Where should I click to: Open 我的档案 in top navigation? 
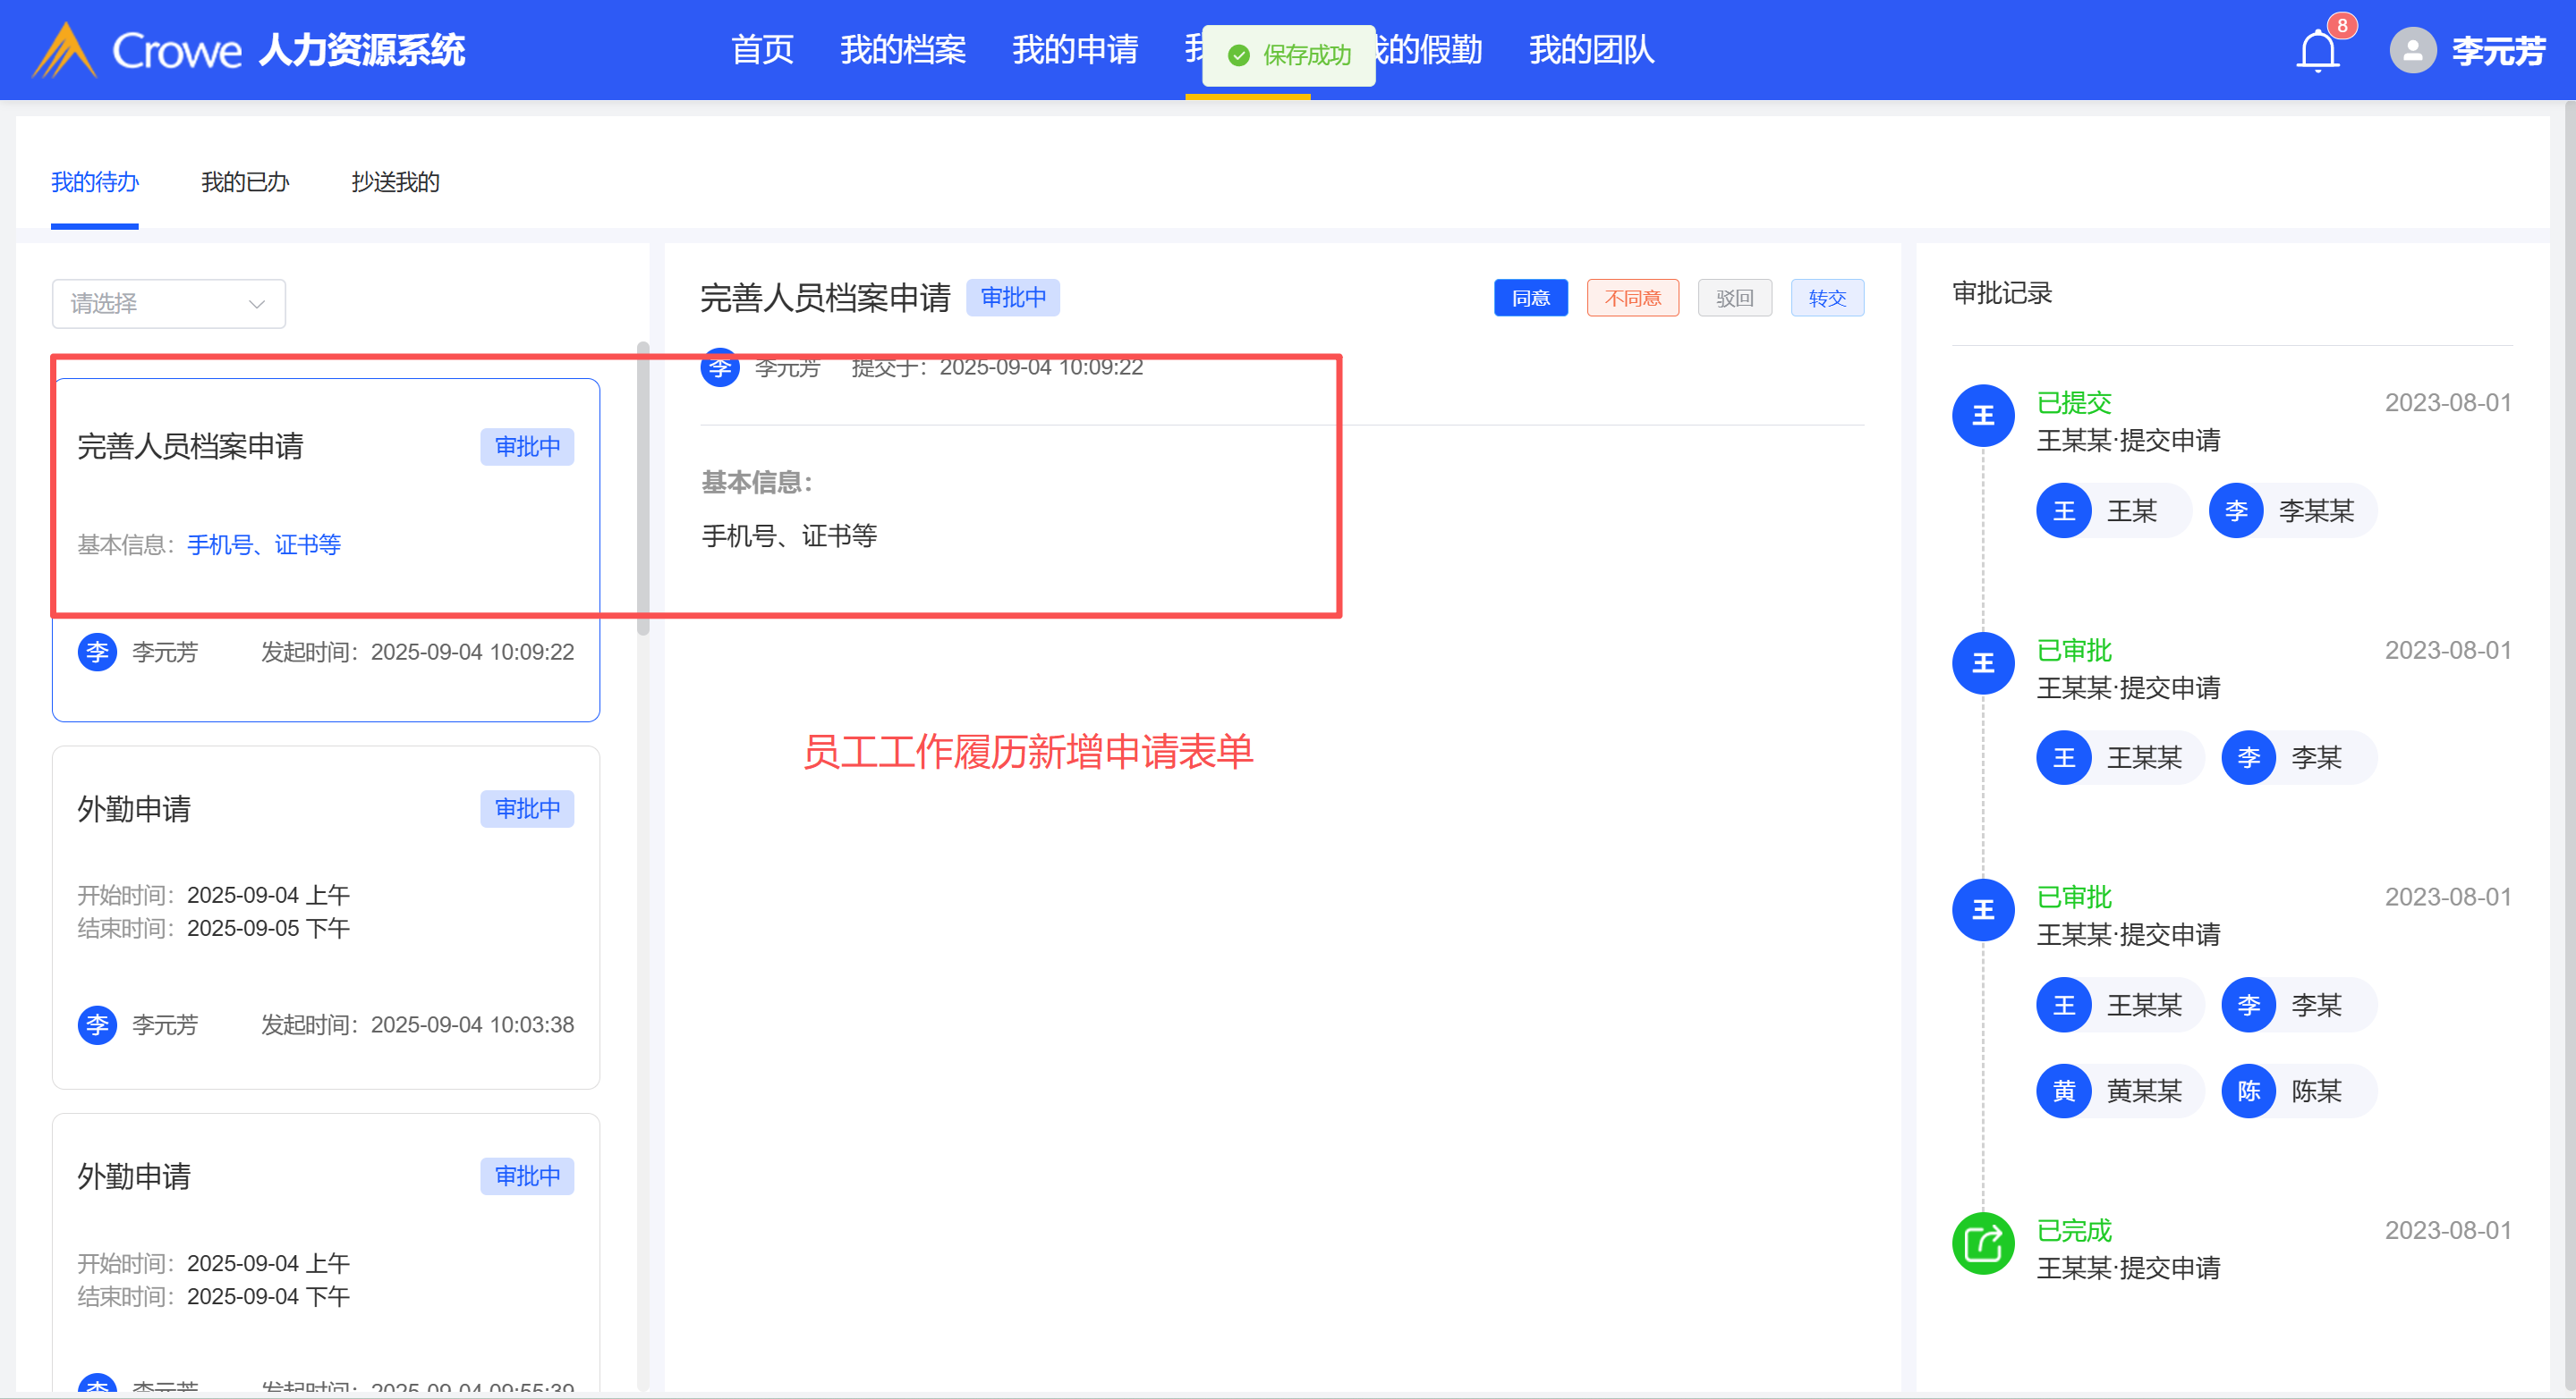click(x=902, y=50)
